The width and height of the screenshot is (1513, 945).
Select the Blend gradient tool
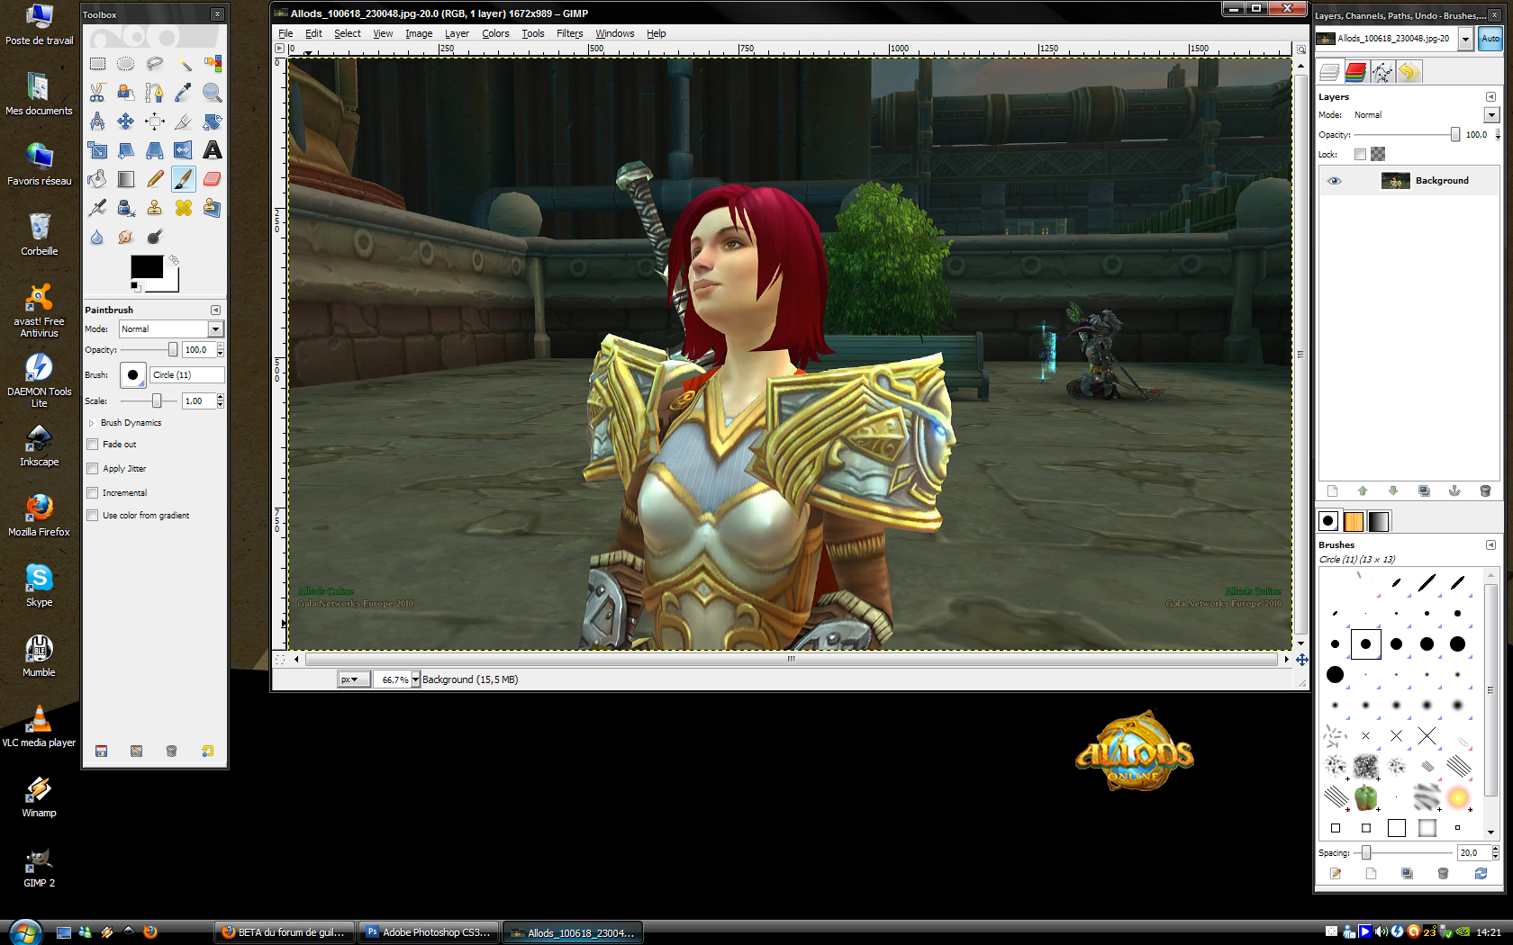click(x=126, y=179)
